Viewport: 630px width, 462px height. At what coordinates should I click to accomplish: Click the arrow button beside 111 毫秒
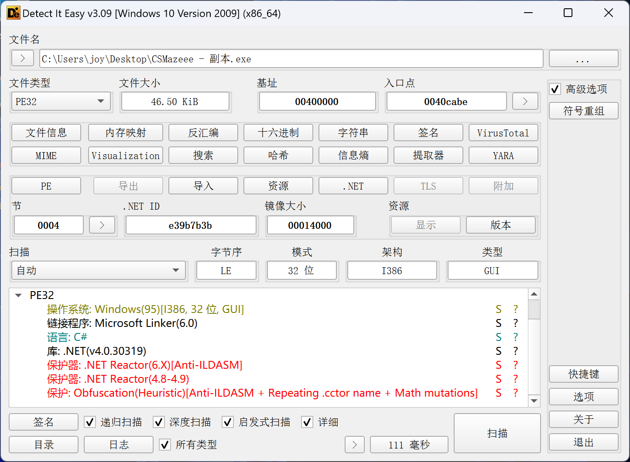[355, 445]
